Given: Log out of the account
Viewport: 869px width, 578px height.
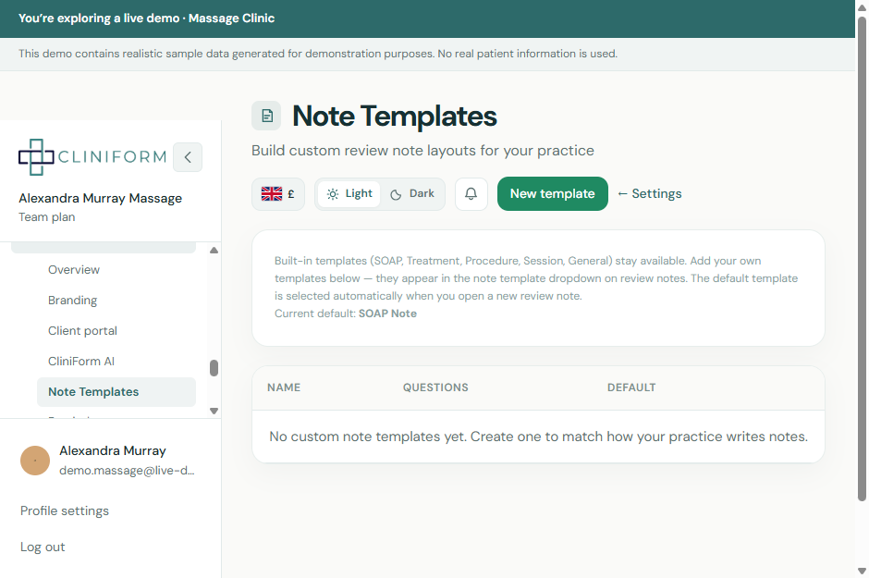Looking at the screenshot, I should (x=43, y=547).
